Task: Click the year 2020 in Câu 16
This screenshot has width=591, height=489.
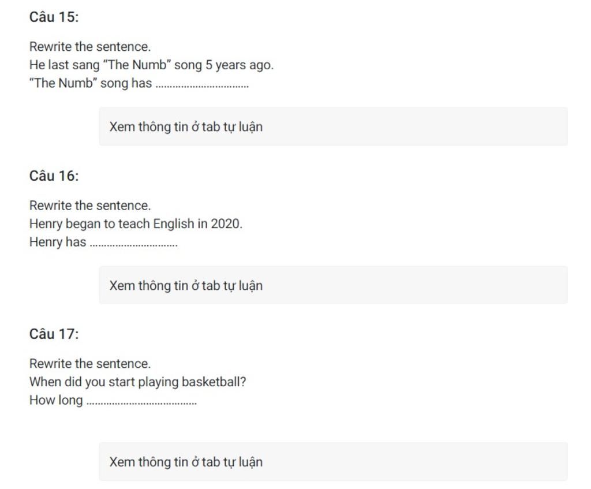Action: tap(226, 224)
